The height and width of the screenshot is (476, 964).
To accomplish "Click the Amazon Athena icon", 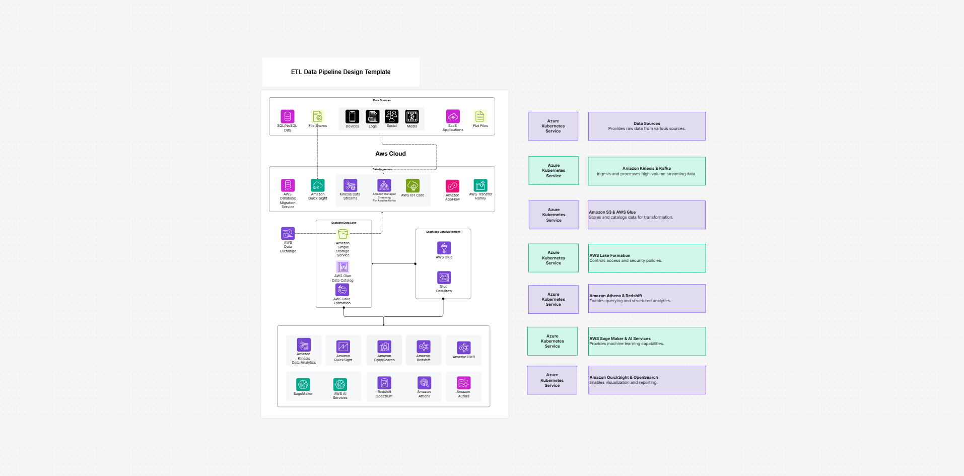I will [x=424, y=383].
